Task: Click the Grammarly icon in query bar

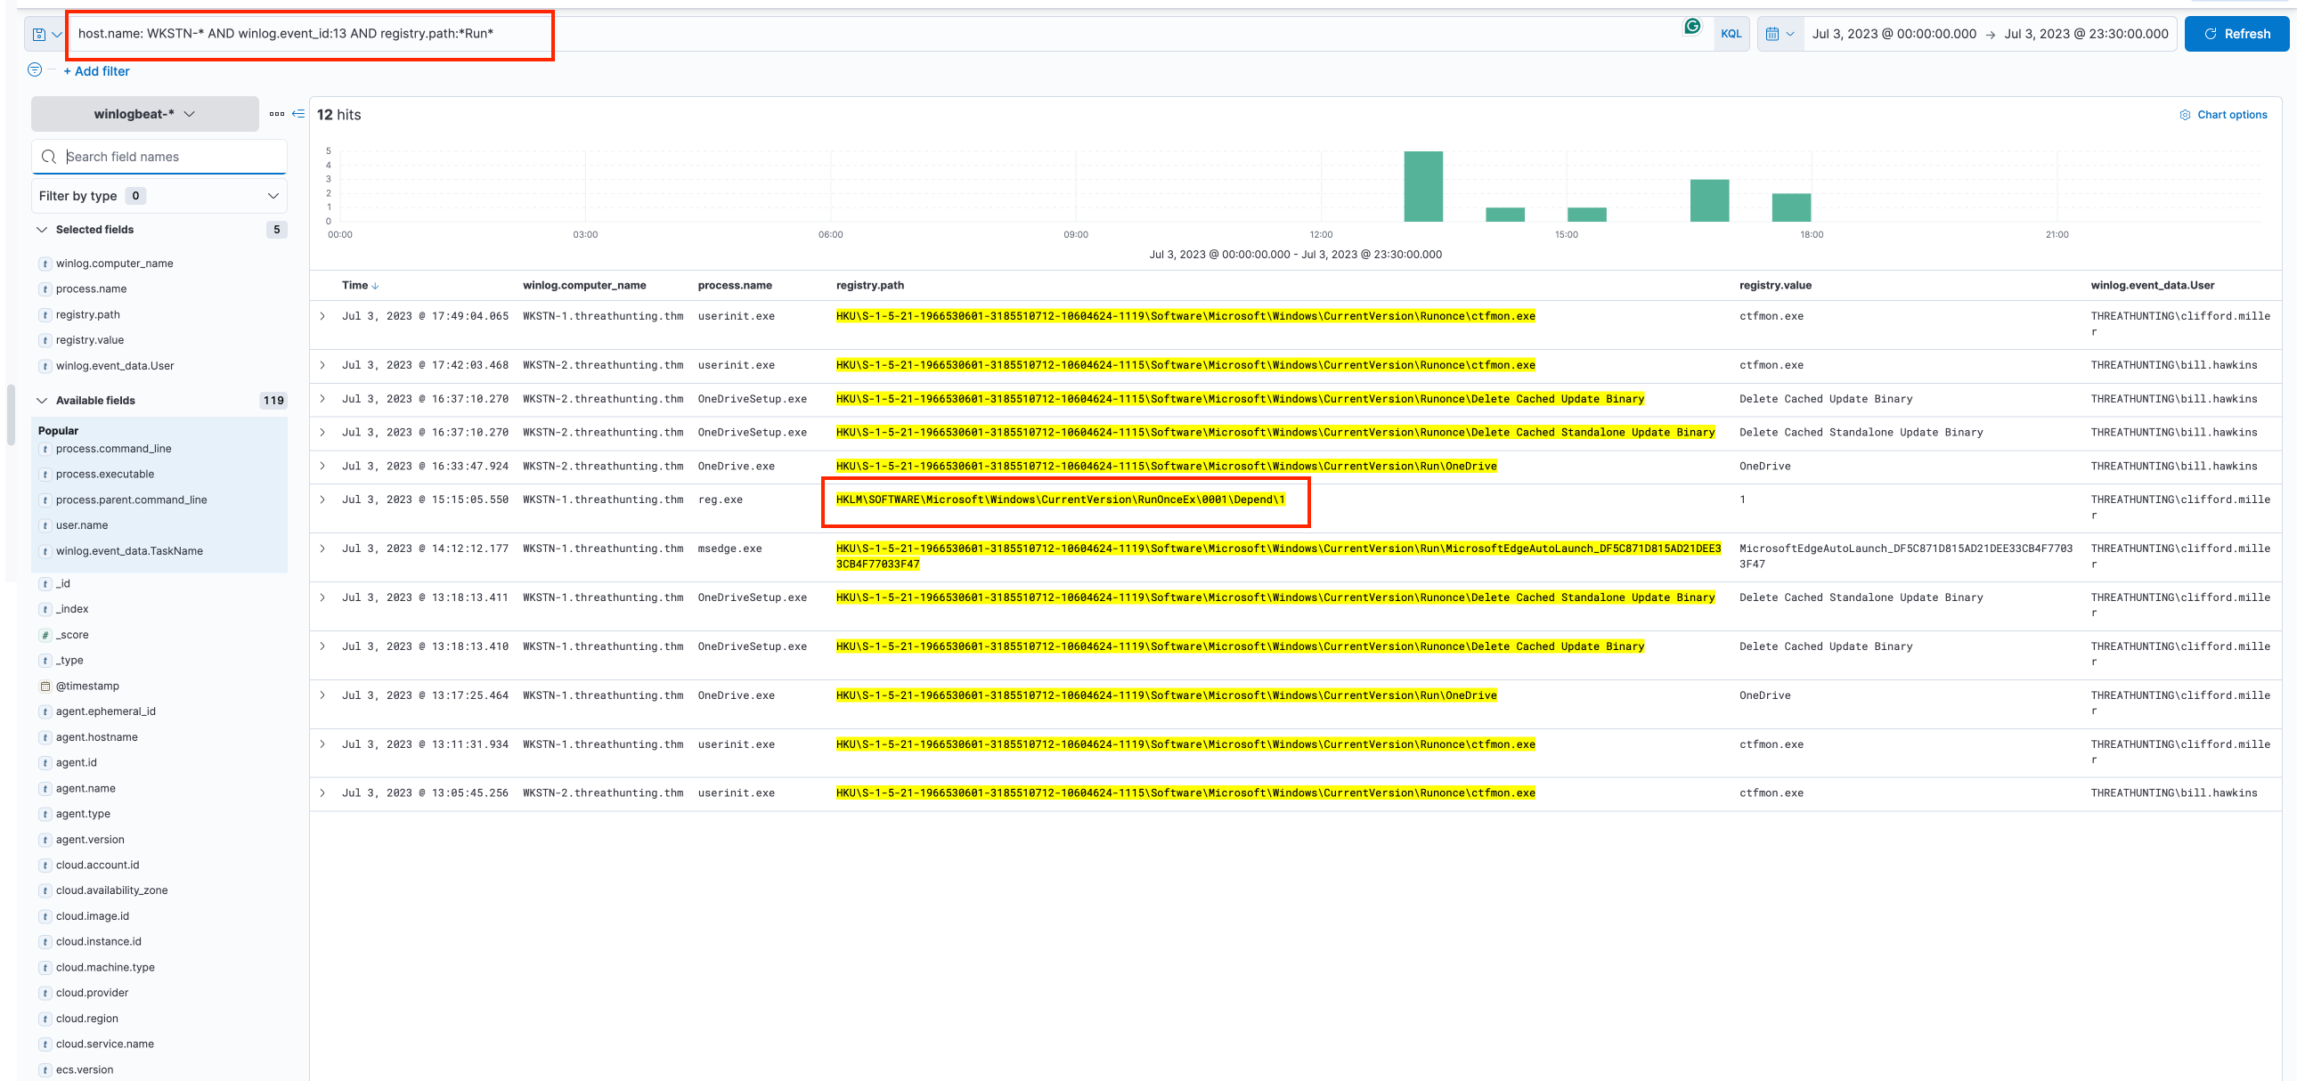Action: (1691, 27)
